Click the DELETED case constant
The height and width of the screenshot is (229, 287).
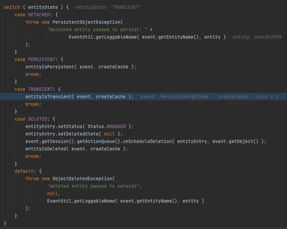[38, 119]
